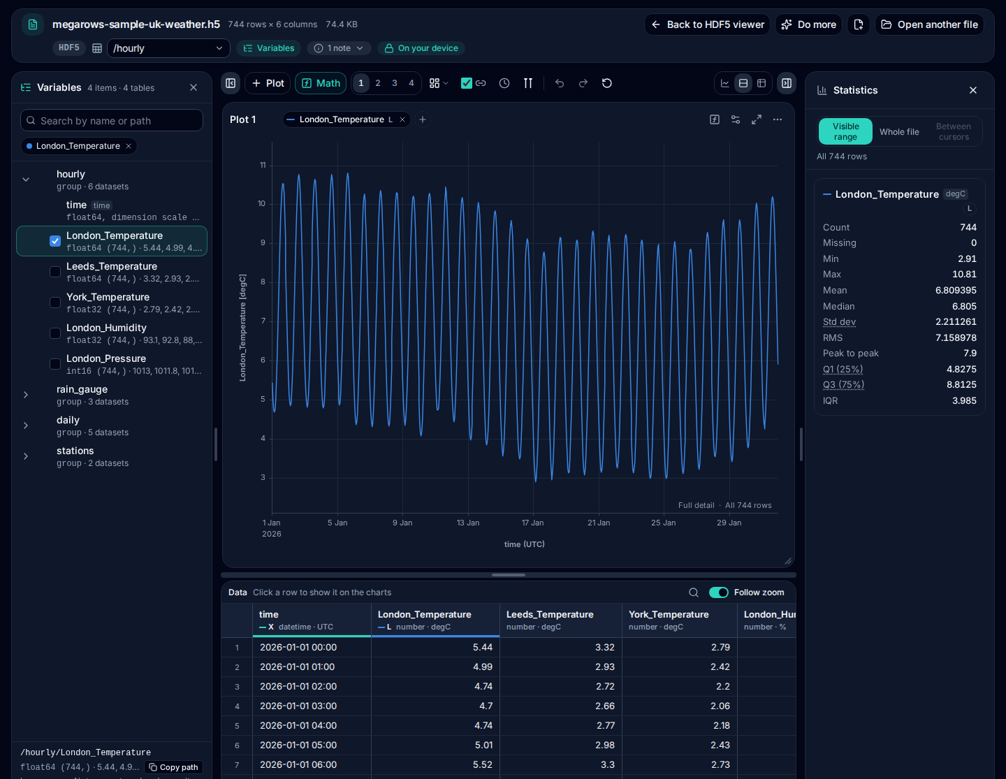Click the undo arrow
Image resolution: width=1006 pixels, height=779 pixels.
tap(560, 83)
